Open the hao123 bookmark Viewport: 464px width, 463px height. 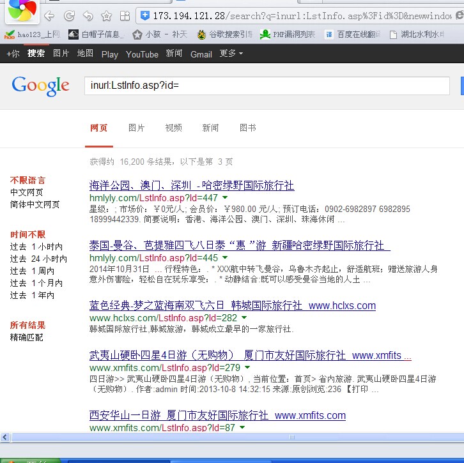[32, 34]
